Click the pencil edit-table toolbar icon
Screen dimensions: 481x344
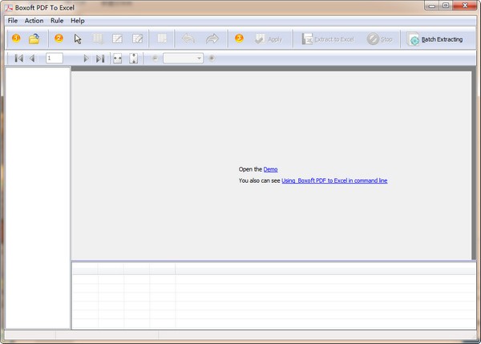click(137, 38)
